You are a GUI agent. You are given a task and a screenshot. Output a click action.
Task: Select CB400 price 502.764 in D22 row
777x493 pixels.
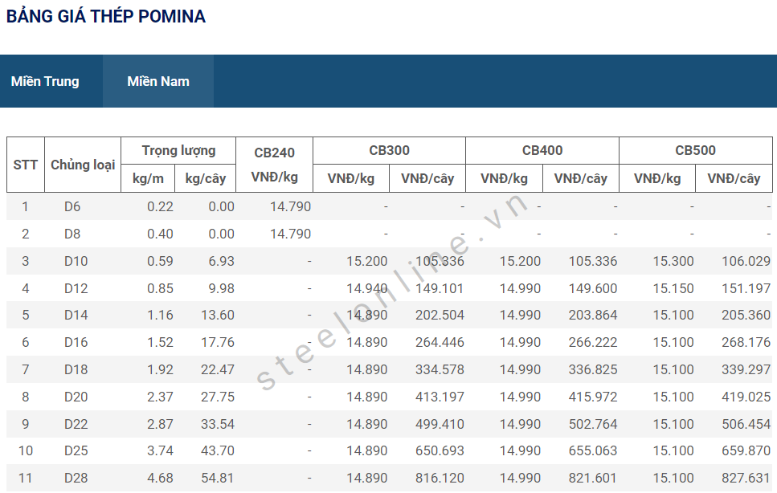[x=593, y=424]
